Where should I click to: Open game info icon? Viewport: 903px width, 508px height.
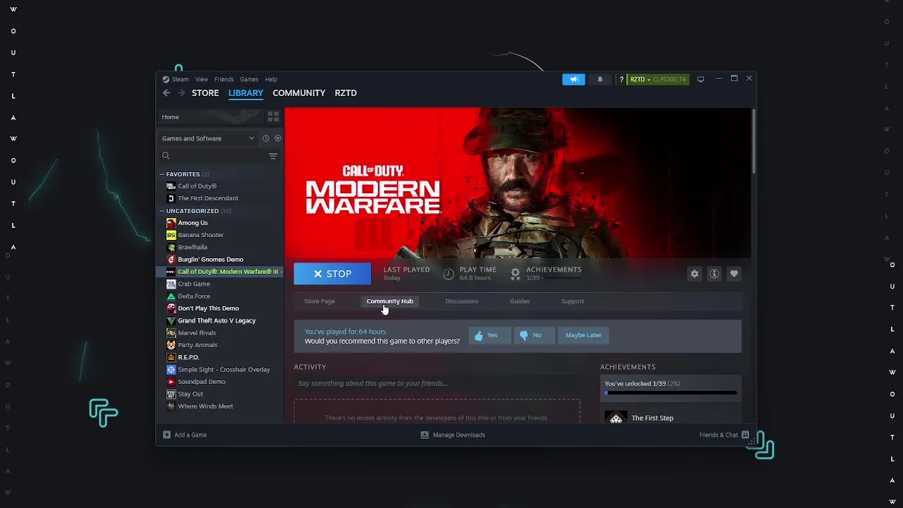tap(715, 274)
